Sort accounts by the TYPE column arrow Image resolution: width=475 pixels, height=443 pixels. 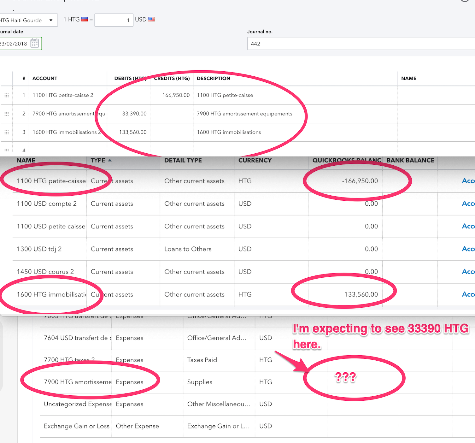coord(110,160)
